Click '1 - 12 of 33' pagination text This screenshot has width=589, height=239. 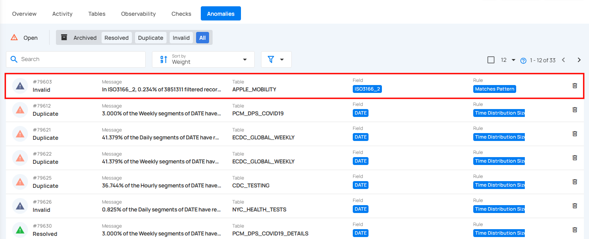(x=543, y=60)
